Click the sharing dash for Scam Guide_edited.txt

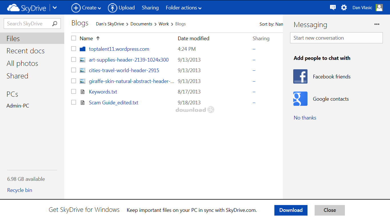(254, 103)
